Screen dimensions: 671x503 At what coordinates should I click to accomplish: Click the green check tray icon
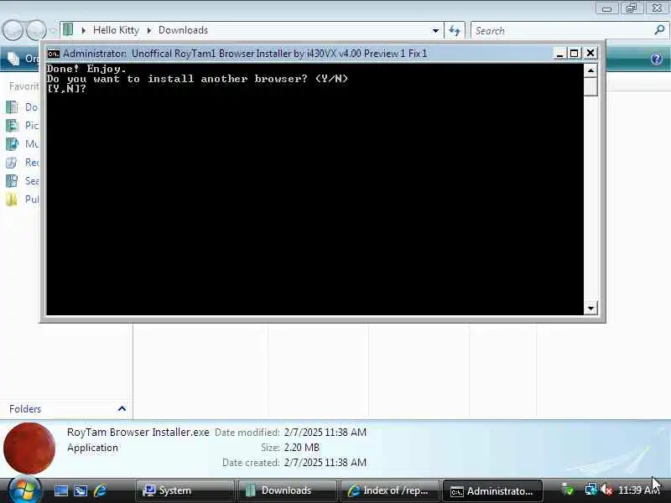click(x=568, y=490)
